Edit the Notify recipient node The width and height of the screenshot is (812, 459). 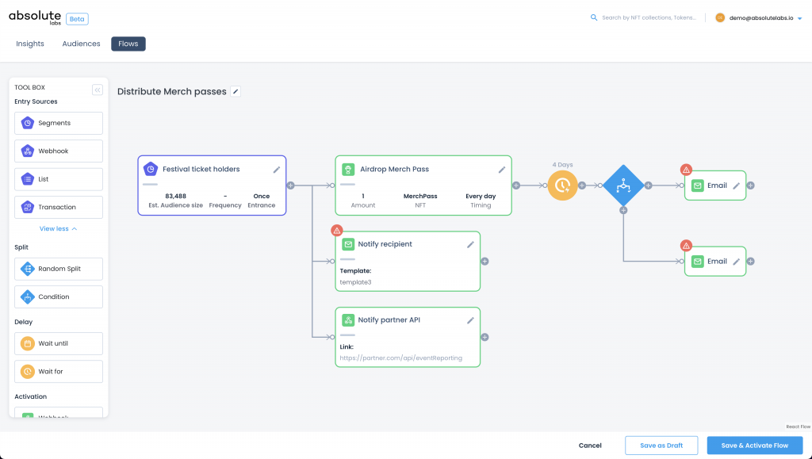[x=470, y=245]
